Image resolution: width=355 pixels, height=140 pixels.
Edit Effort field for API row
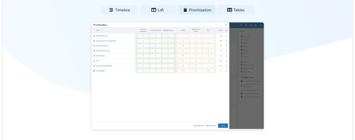(183, 61)
